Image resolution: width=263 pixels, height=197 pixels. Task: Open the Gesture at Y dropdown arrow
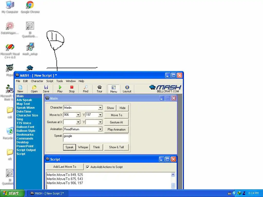tap(100, 122)
